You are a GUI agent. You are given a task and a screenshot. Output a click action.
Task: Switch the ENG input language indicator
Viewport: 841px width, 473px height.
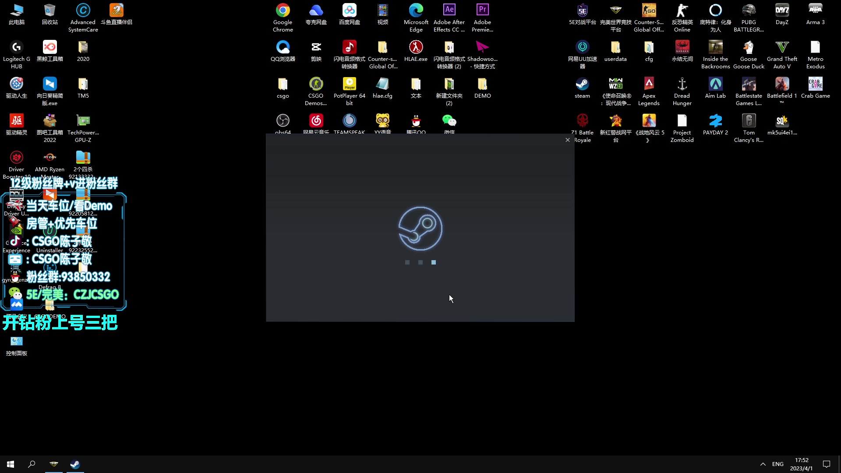(778, 464)
